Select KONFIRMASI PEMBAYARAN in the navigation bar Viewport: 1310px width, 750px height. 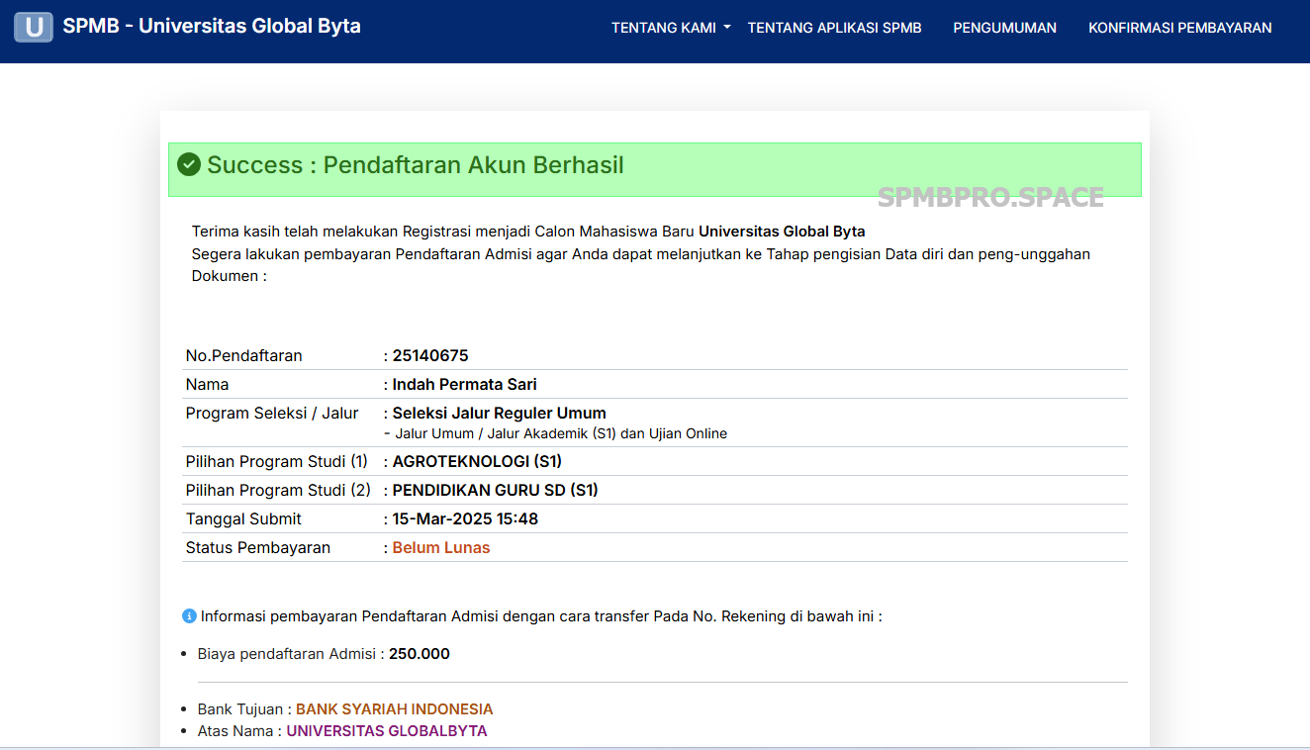pyautogui.click(x=1180, y=28)
